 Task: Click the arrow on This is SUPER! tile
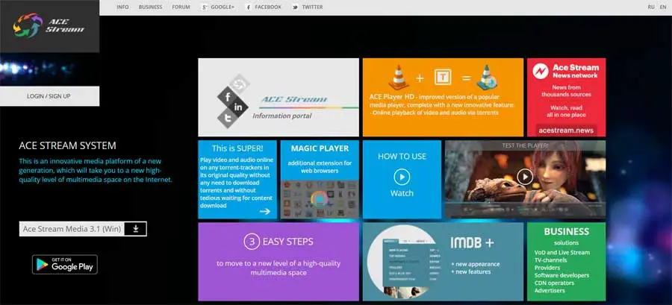[265, 211]
